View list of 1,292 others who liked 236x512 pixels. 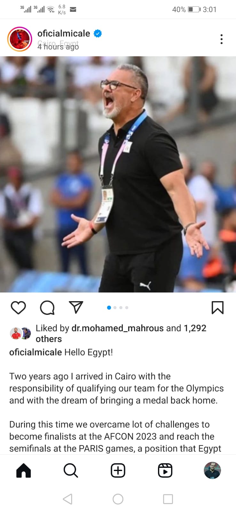(x=121, y=333)
